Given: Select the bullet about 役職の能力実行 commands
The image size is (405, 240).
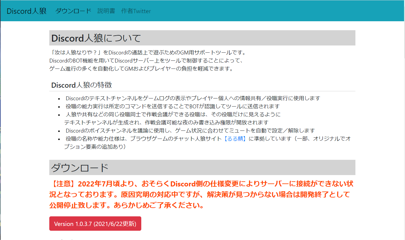Looking at the screenshot, I should 172,106.
